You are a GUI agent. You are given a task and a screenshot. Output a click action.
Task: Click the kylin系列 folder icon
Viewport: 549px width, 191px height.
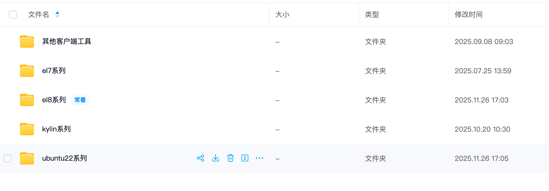pyautogui.click(x=27, y=129)
